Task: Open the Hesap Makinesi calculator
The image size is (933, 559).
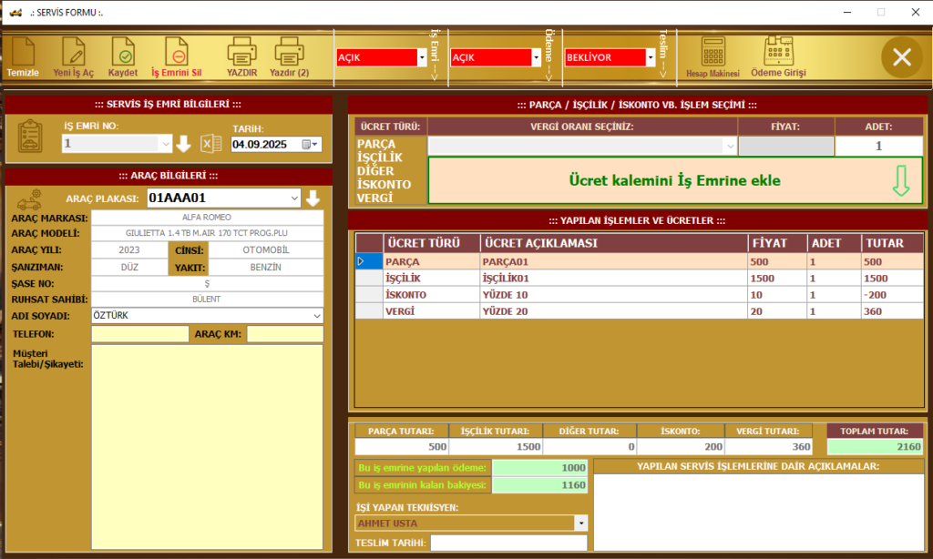Action: pos(713,56)
